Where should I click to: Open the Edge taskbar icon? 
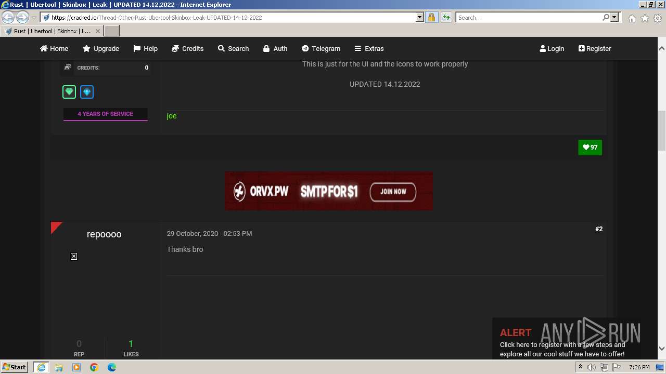112,367
